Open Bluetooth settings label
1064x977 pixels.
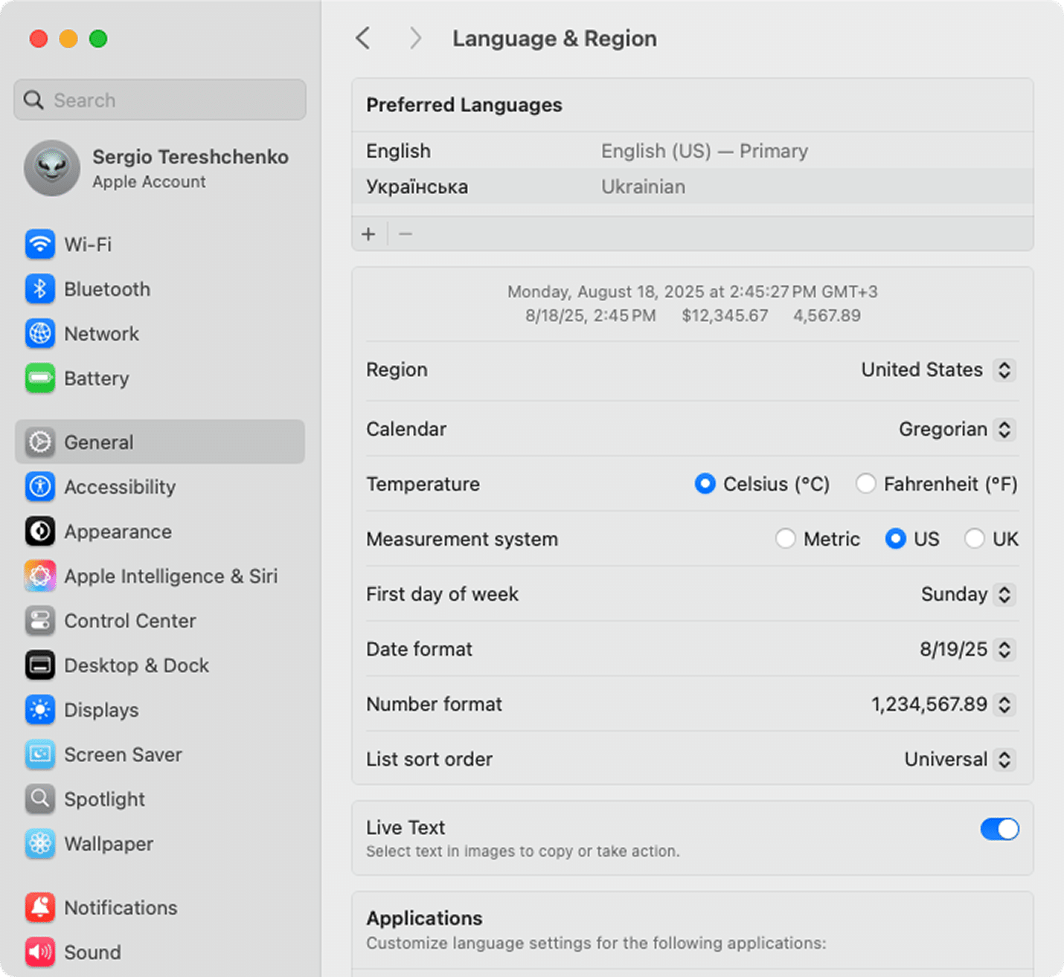pyautogui.click(x=107, y=289)
